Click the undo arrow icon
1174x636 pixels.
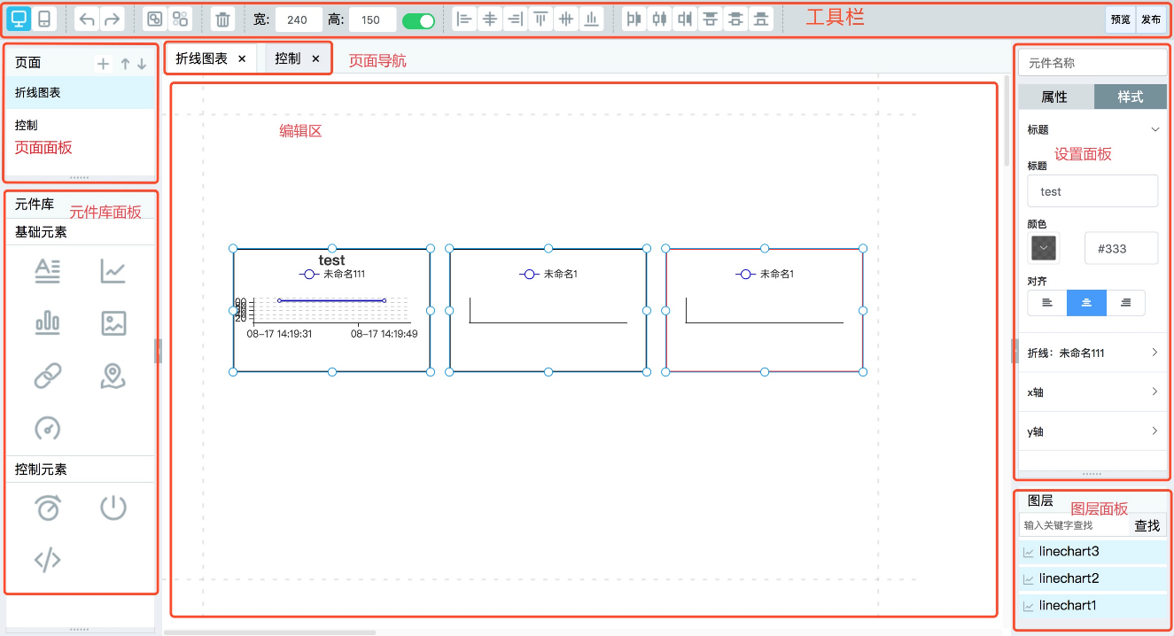click(x=87, y=19)
